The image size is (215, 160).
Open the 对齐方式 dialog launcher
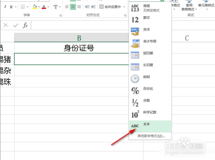point(126,15)
